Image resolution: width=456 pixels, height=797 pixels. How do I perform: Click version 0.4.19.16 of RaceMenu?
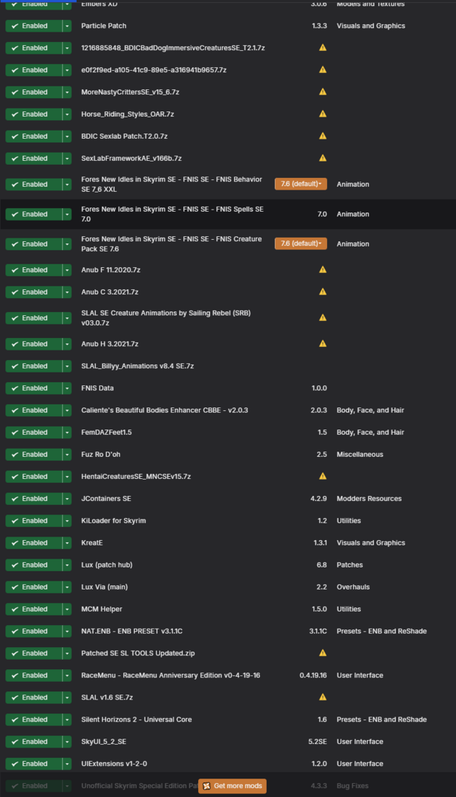coord(313,675)
